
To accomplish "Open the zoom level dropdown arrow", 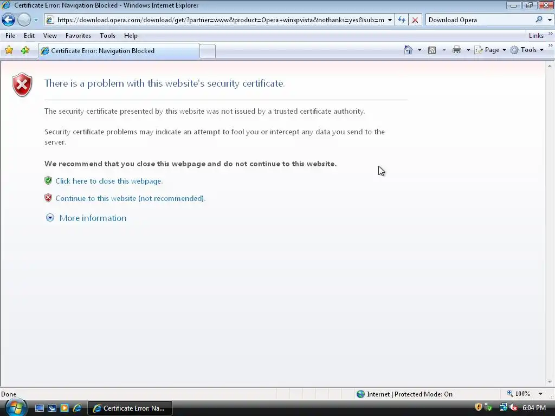I will (x=541, y=394).
